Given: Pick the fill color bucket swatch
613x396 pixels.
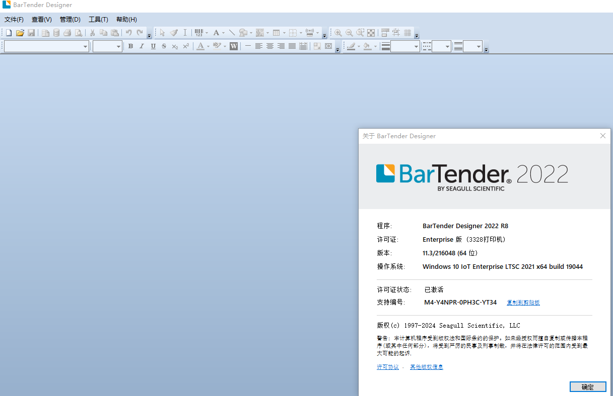Looking at the screenshot, I should (367, 46).
